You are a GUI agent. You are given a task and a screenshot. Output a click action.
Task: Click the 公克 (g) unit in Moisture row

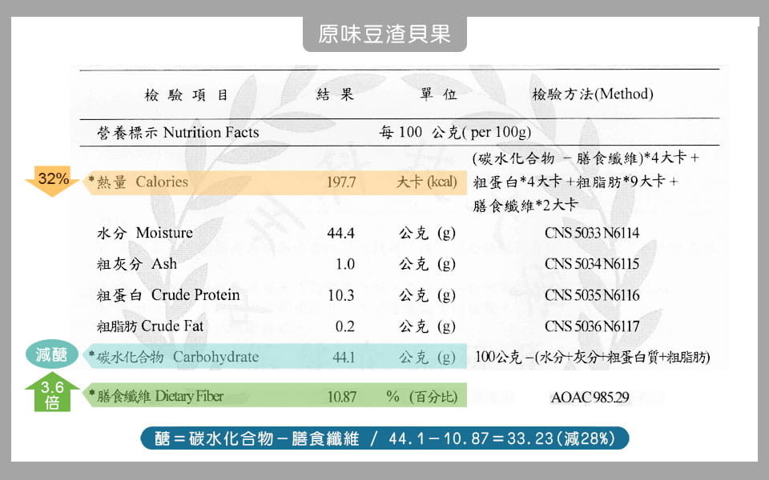tap(427, 233)
